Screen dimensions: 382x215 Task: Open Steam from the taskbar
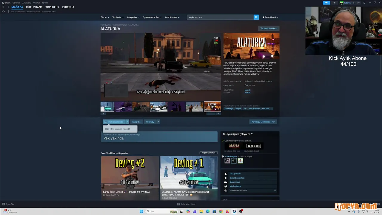click(234, 211)
